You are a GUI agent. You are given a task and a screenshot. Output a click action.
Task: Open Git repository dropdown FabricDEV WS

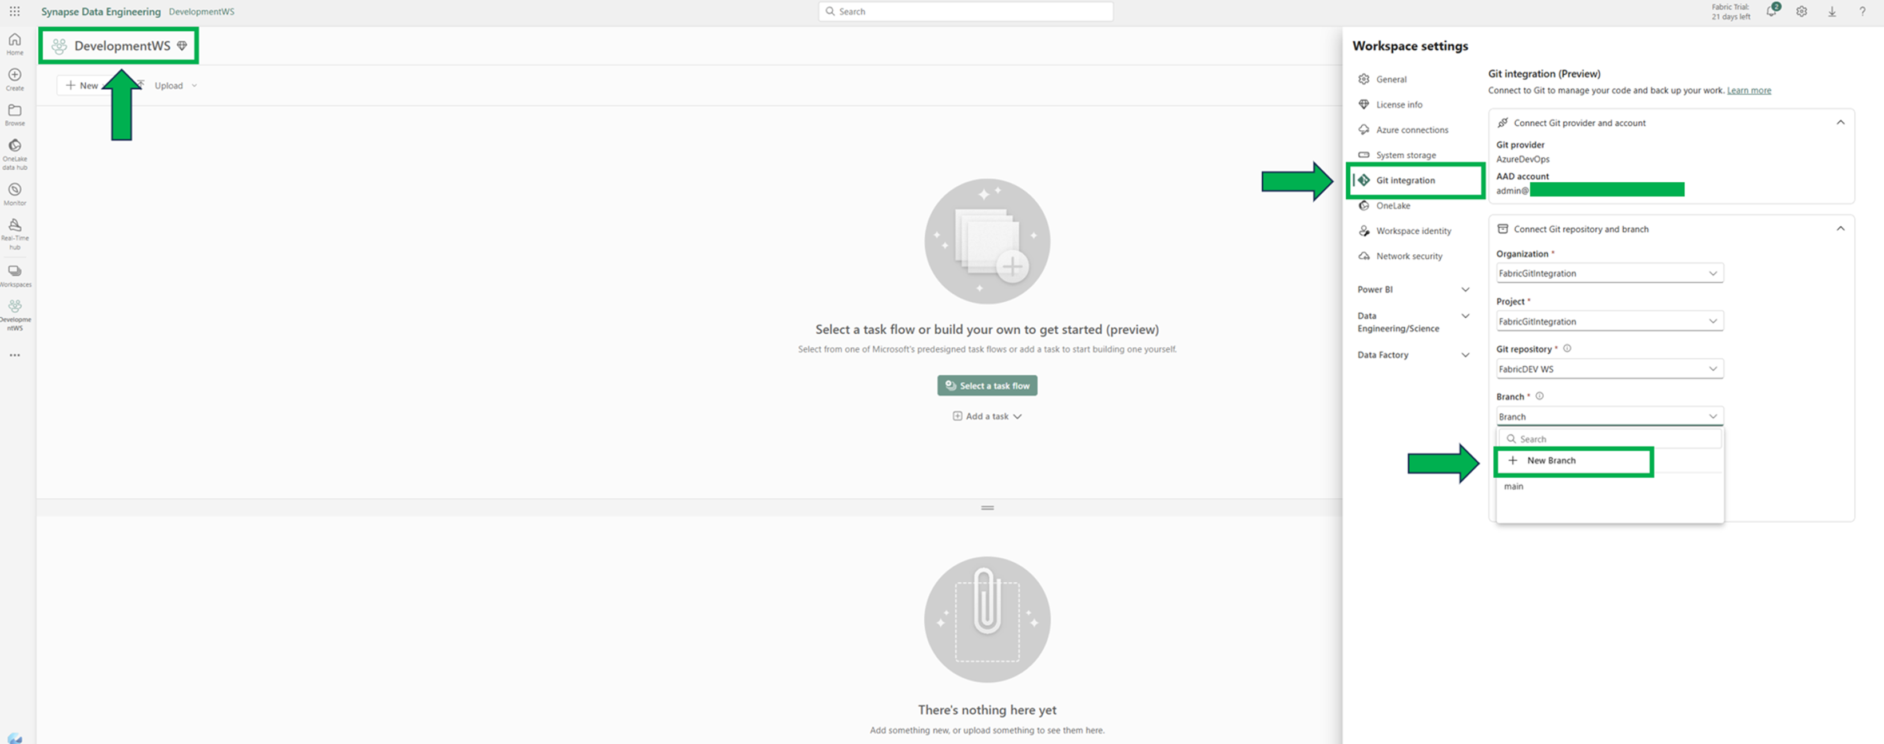[1609, 369]
